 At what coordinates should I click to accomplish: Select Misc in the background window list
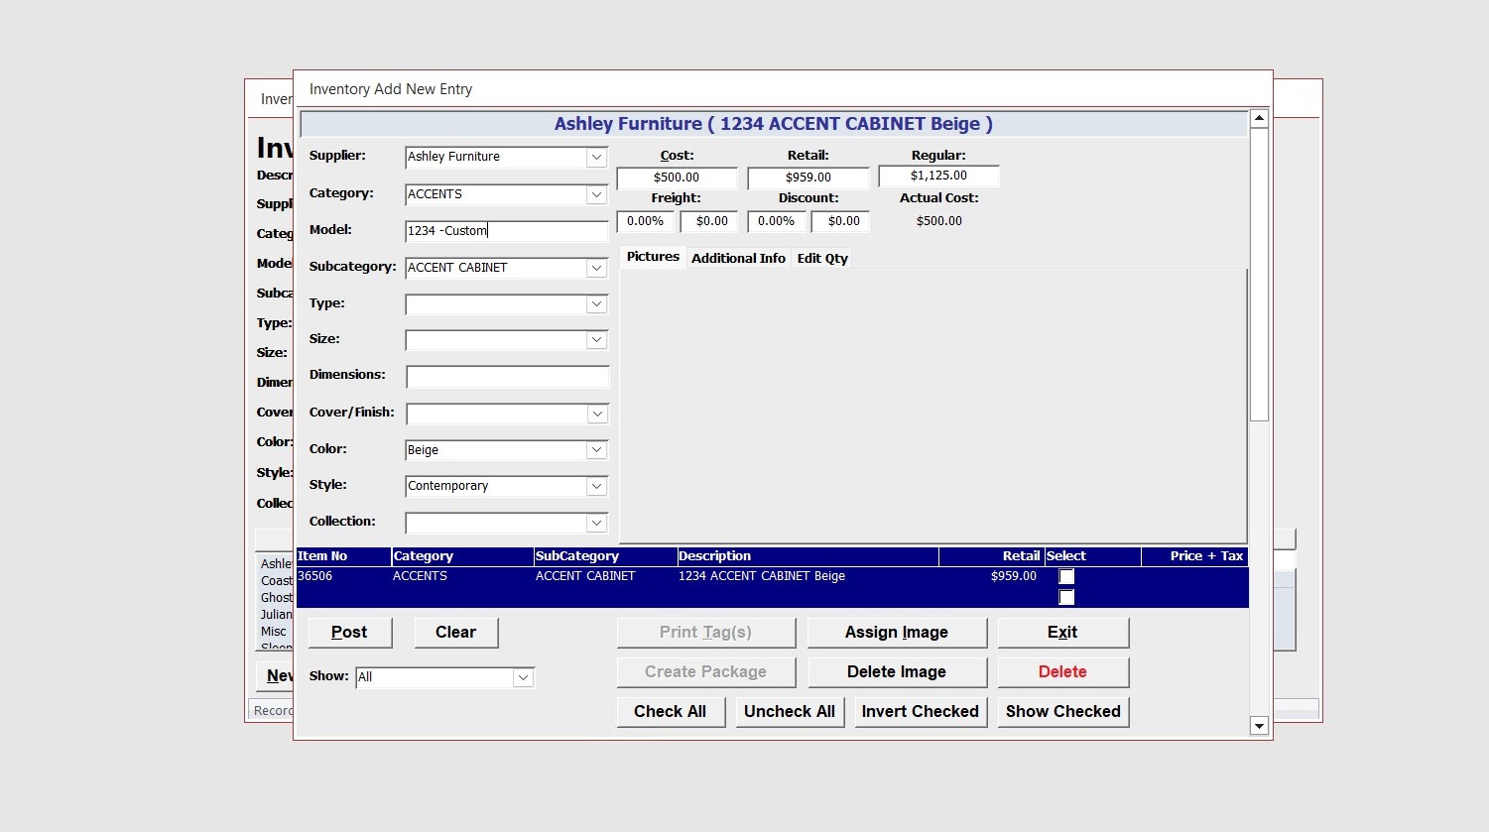click(274, 632)
